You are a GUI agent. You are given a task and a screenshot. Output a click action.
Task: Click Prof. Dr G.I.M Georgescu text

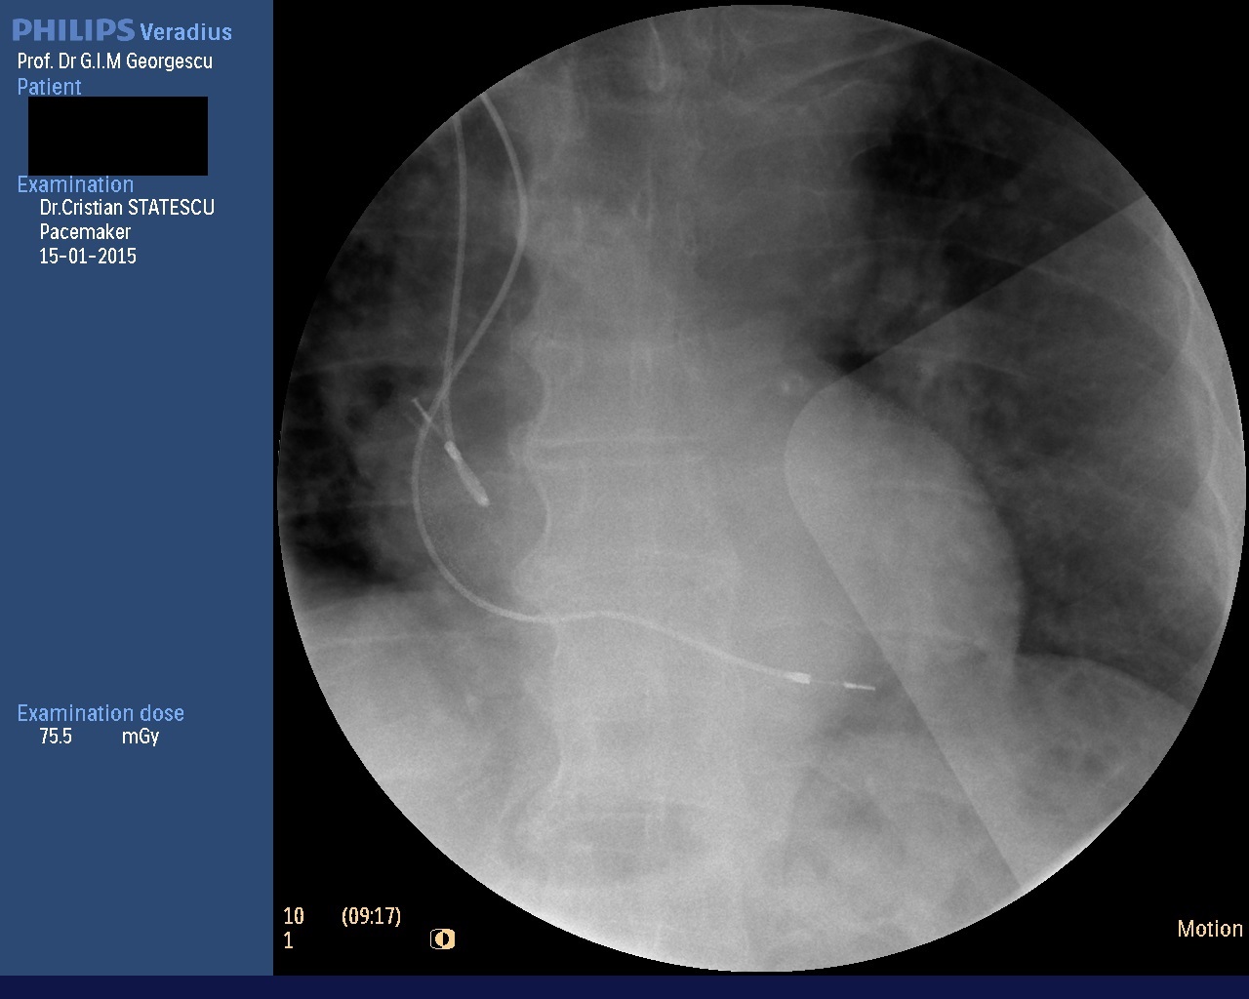click(115, 61)
